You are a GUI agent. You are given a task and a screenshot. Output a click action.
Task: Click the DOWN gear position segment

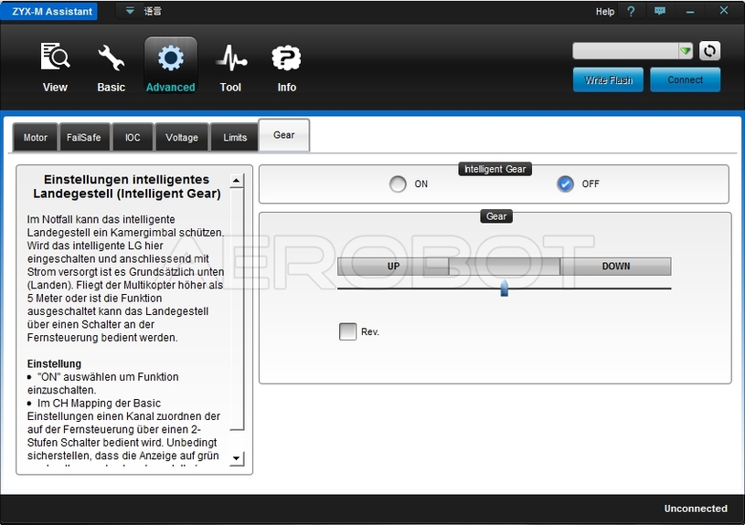point(615,267)
